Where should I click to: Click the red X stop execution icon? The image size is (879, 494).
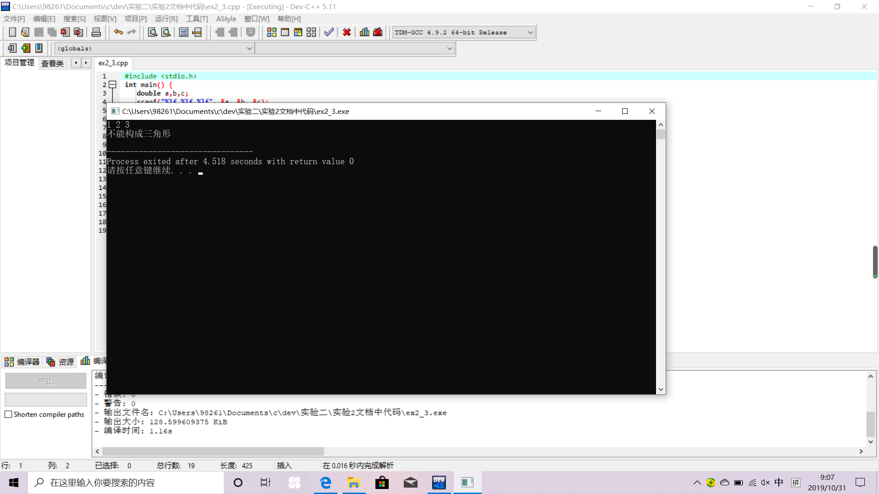click(x=347, y=32)
